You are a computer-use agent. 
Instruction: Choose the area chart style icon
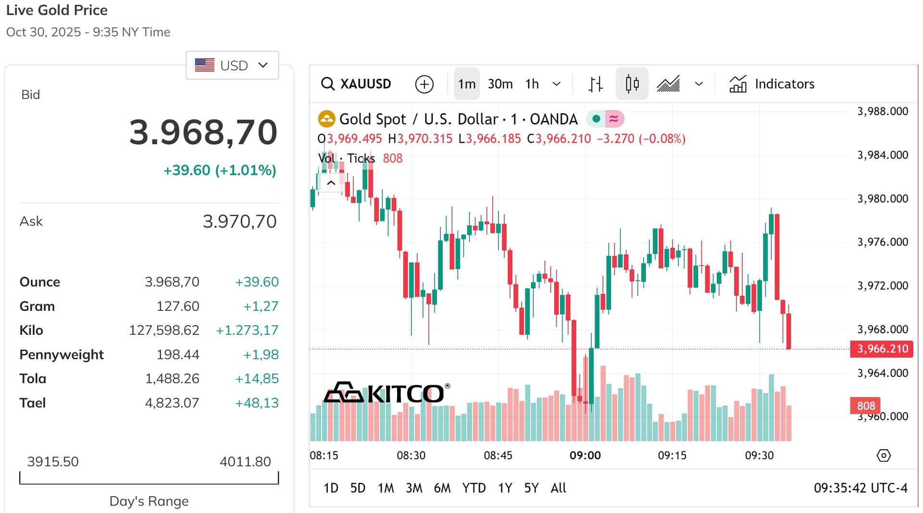668,84
